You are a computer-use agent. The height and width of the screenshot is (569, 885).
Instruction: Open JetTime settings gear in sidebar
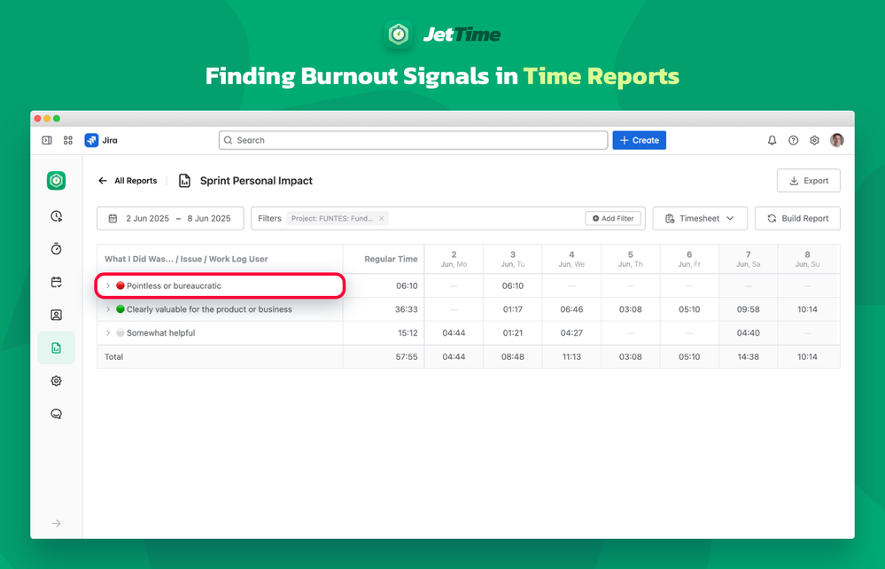click(56, 380)
